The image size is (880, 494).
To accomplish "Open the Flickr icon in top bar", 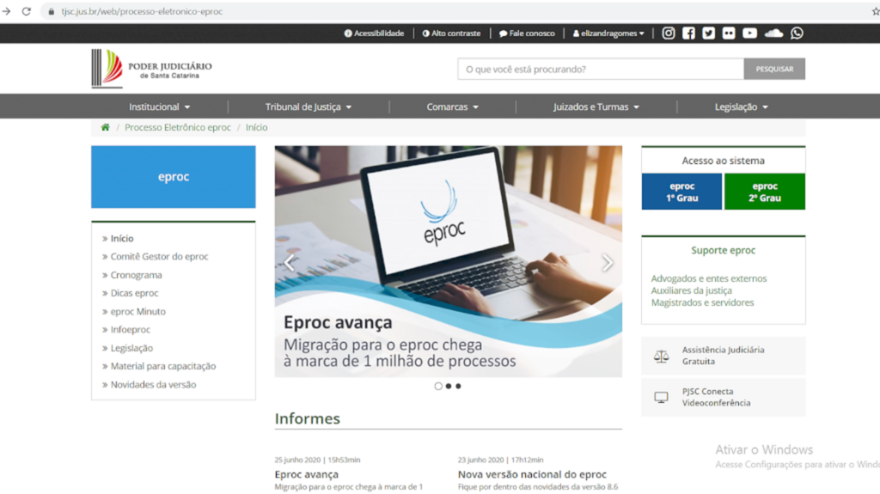I will pyautogui.click(x=729, y=34).
